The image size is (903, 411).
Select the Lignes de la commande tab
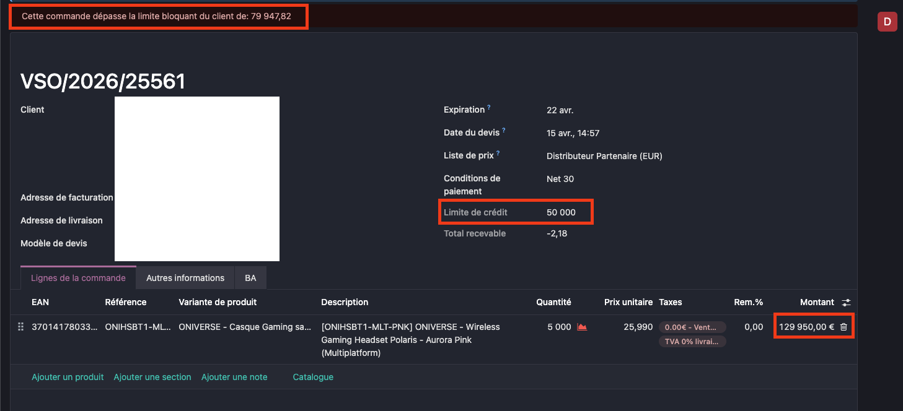click(78, 278)
